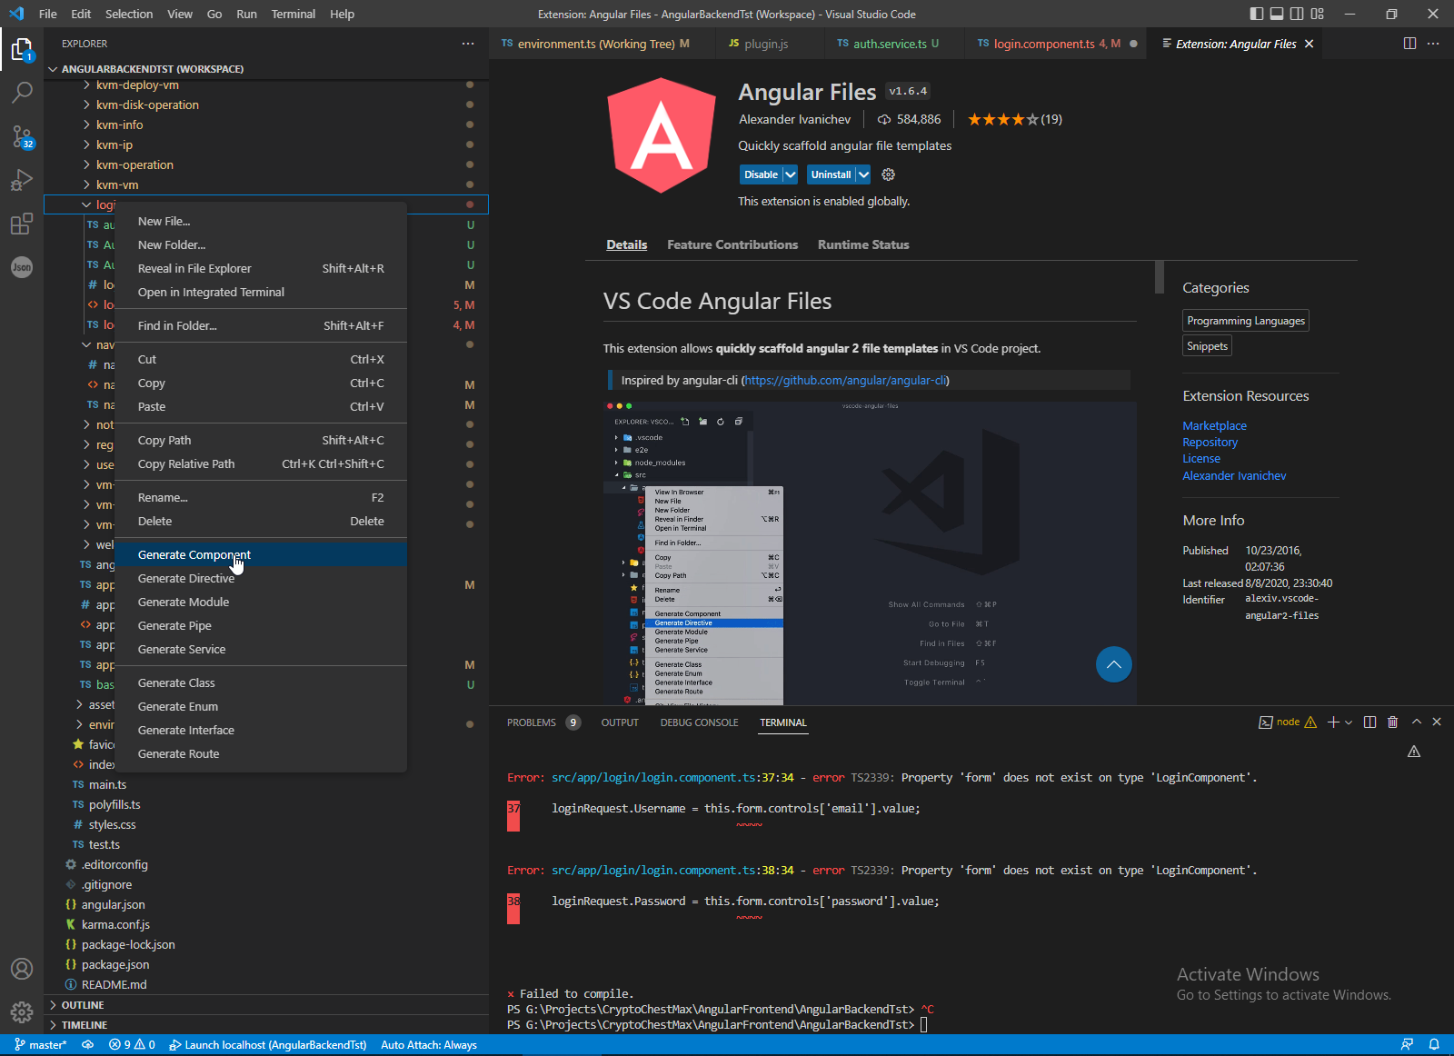Screen dimensions: 1454x1056
Task: Click the scroll-to-top round arrow button
Action: click(1114, 664)
